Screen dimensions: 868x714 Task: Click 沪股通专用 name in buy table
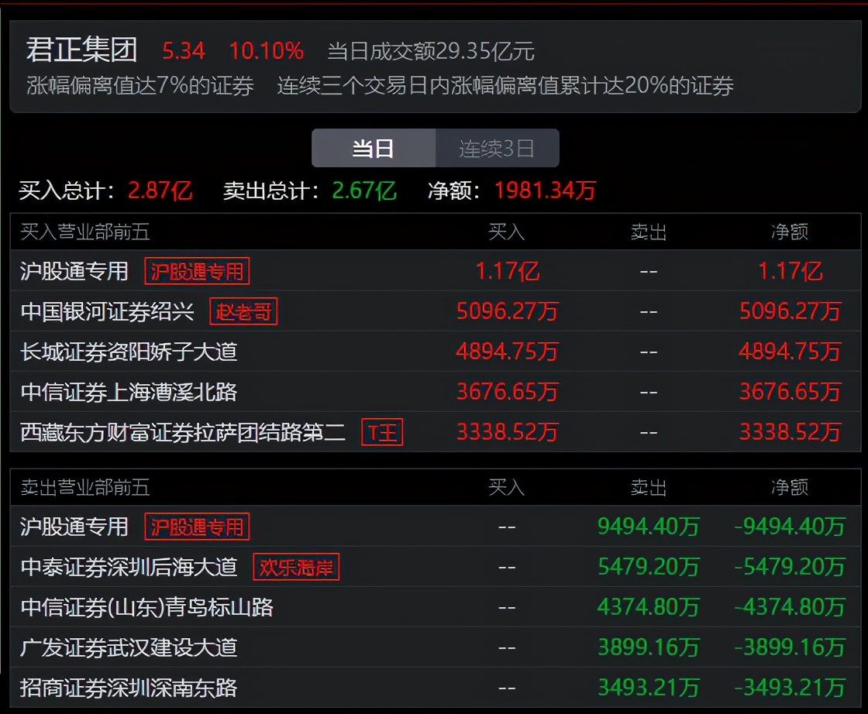[x=74, y=272]
